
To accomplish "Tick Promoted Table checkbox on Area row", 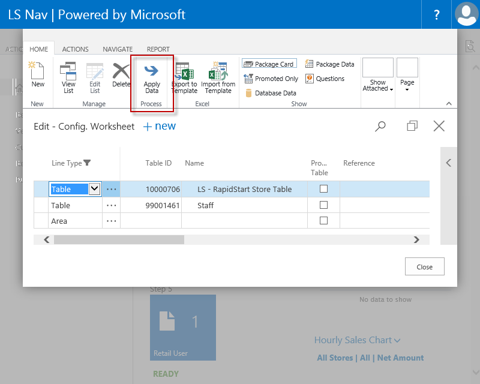I will coord(323,221).
